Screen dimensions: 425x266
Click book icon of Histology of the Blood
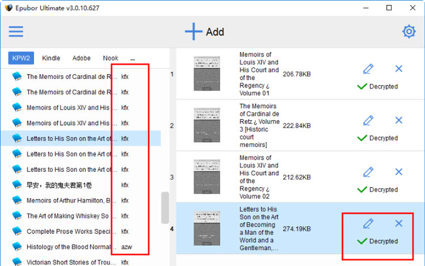17,247
